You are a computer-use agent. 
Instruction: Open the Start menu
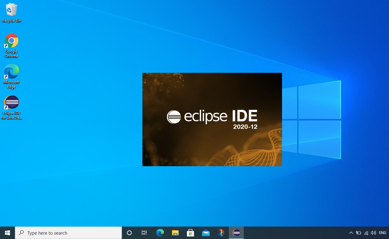[x=7, y=232]
